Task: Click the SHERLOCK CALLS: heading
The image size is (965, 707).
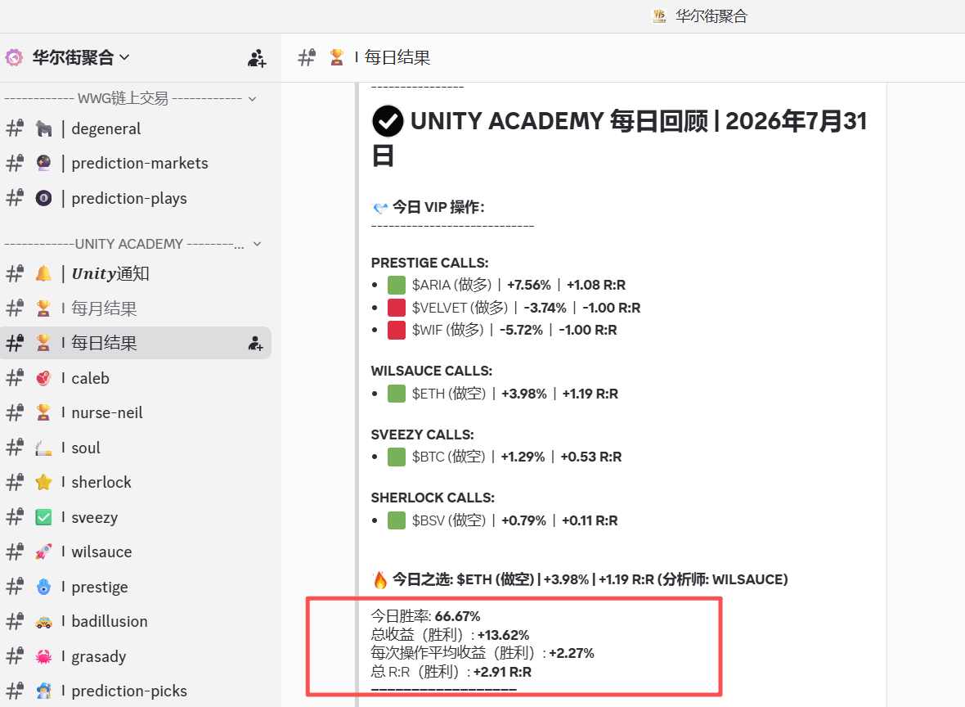Action: [x=433, y=498]
